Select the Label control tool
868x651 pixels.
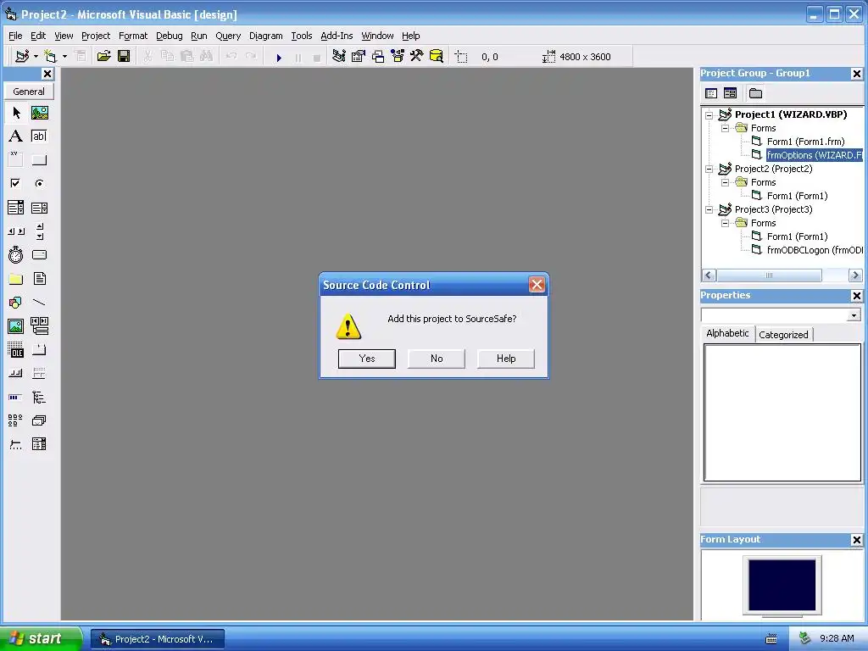(16, 136)
